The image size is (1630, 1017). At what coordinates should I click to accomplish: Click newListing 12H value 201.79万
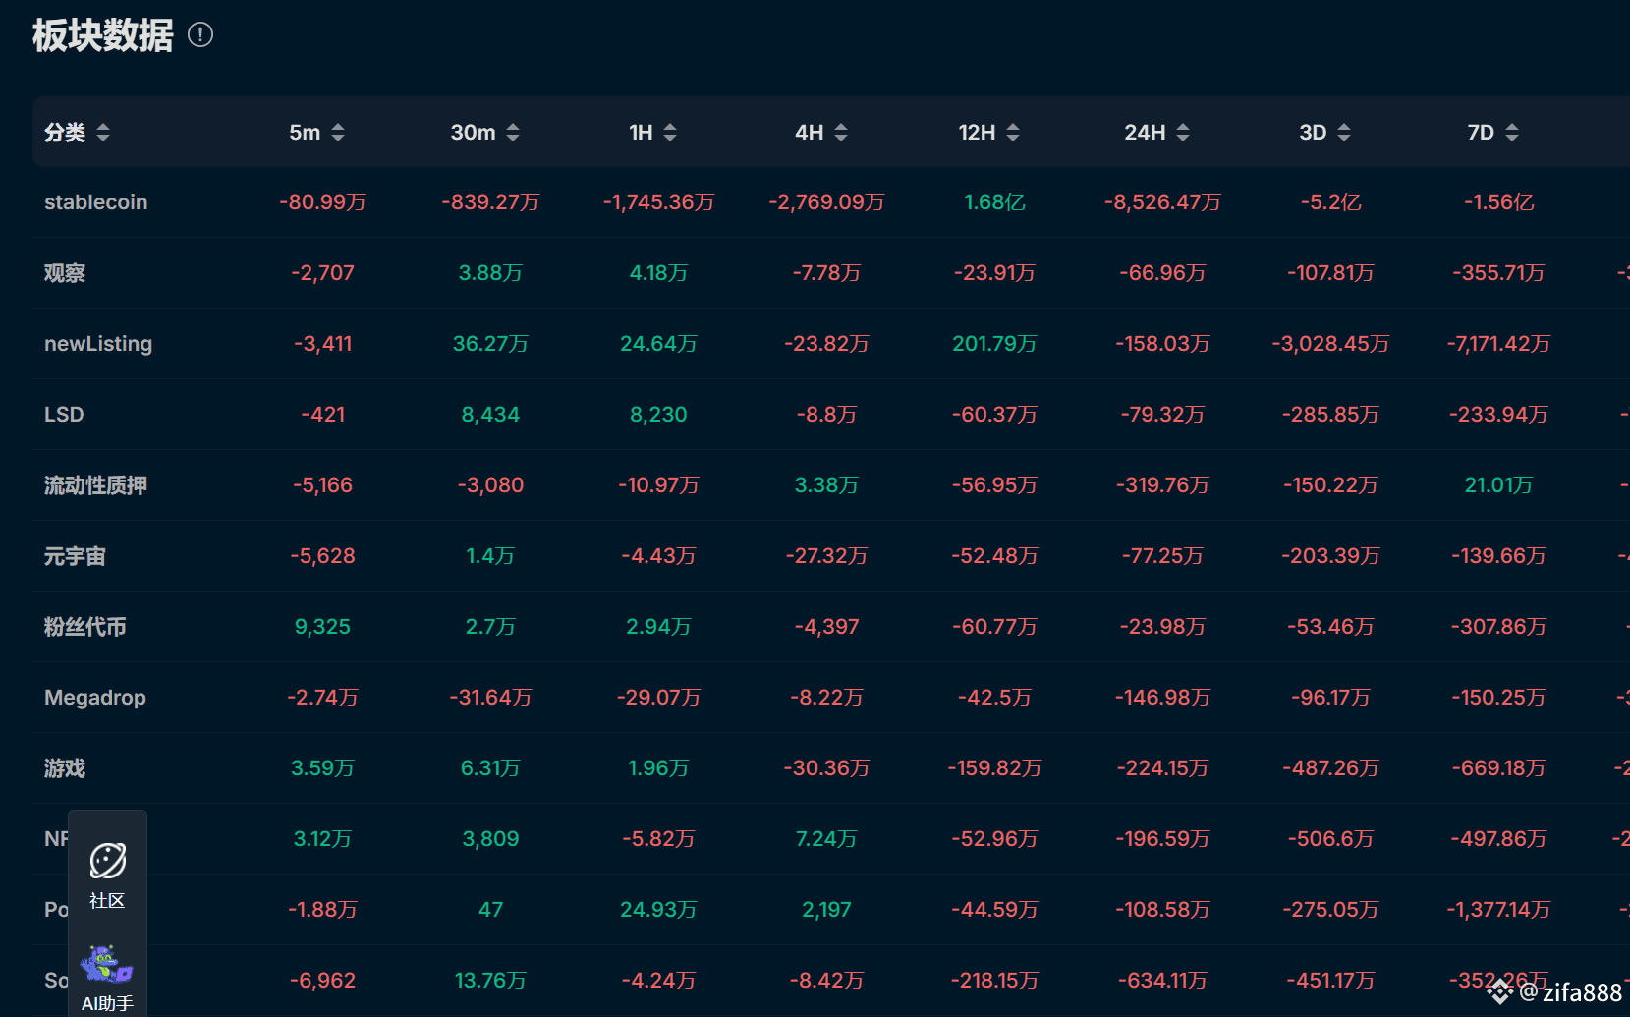(x=994, y=344)
